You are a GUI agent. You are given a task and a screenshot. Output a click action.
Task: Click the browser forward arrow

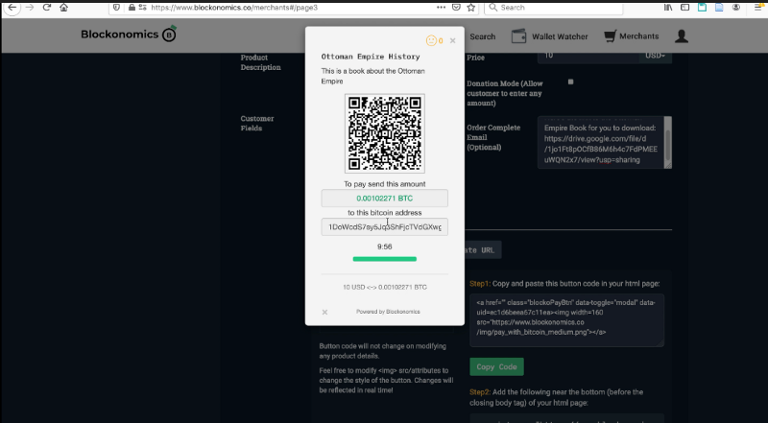pyautogui.click(x=30, y=8)
